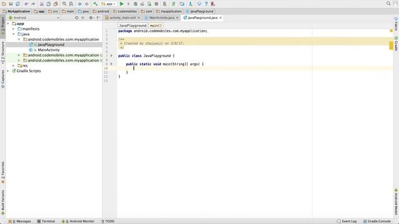Screen dimensions: 399x224
Task: Toggle the Favorites tool window tab
Action: point(2,173)
